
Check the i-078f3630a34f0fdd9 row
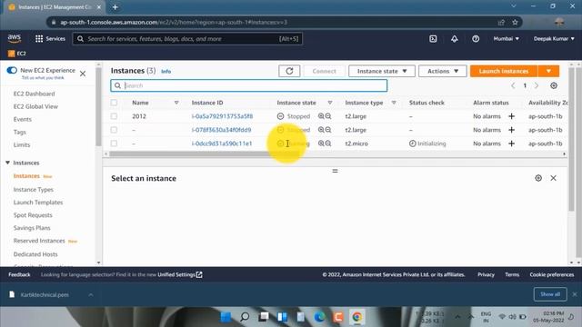point(114,130)
